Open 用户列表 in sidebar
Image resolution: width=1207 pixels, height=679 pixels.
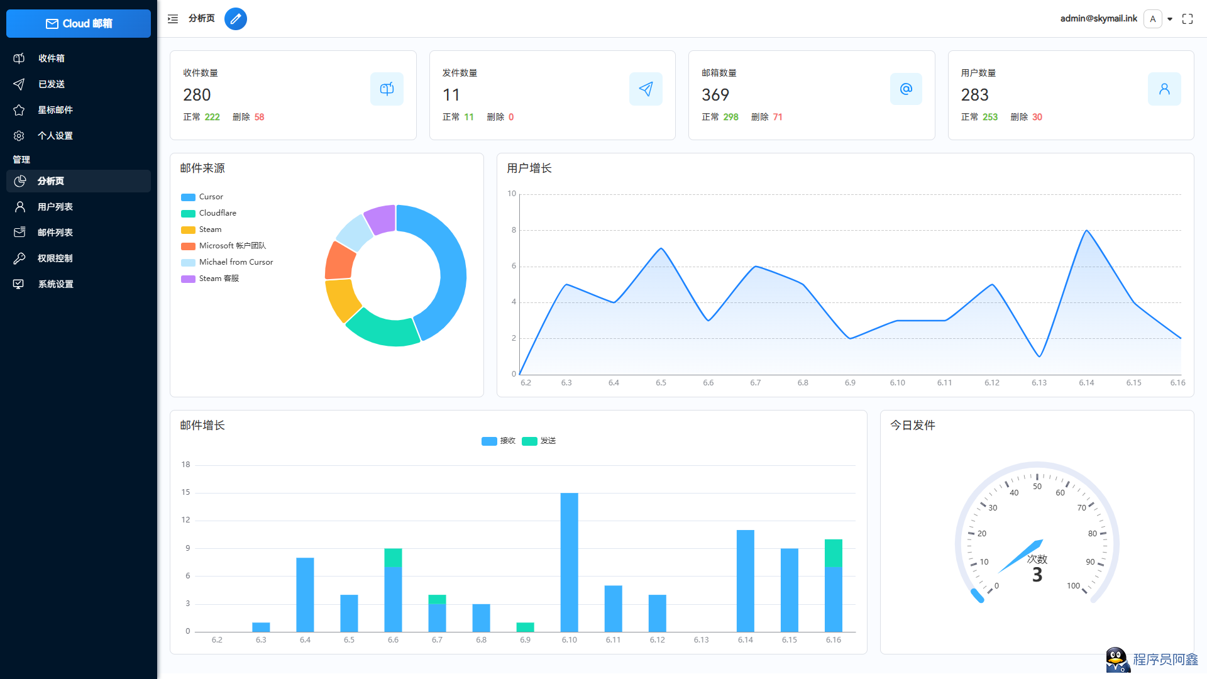(55, 207)
